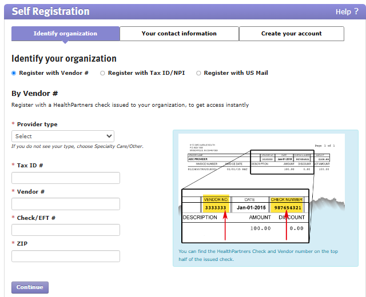Expand the Provider type dropdown

[x=63, y=136]
